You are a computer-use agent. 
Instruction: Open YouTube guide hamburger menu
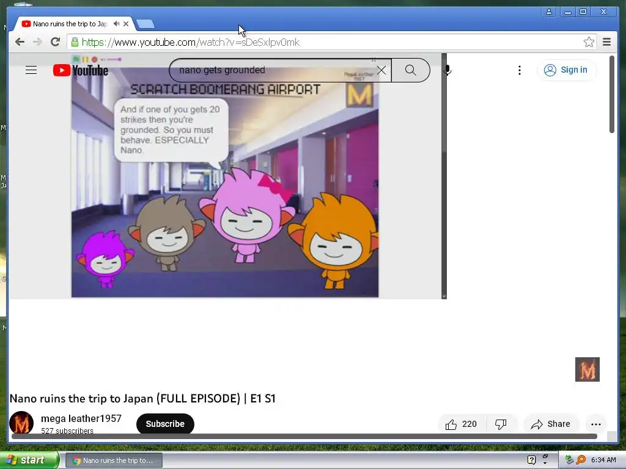click(31, 70)
